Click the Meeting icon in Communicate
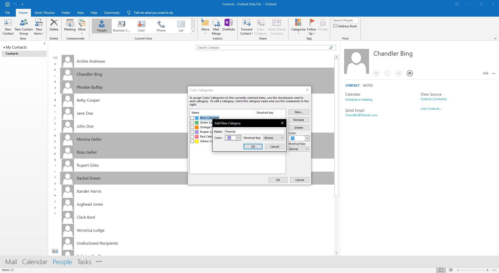The width and height of the screenshot is (499, 273). (x=70, y=25)
